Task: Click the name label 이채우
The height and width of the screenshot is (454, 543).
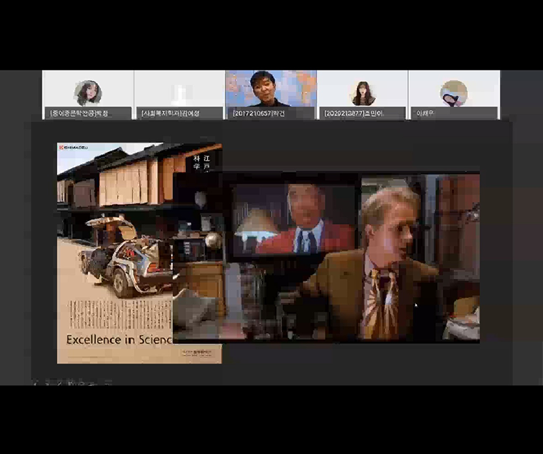Action: [x=425, y=113]
